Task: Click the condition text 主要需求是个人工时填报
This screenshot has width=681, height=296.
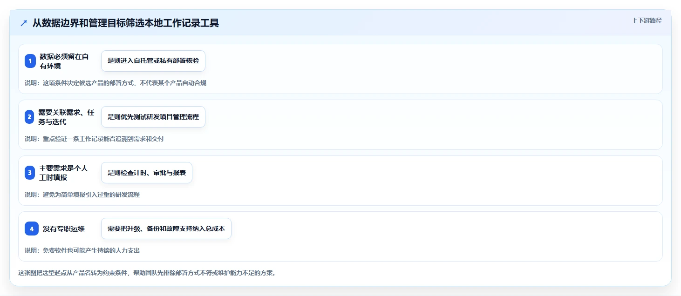Action: [63, 173]
